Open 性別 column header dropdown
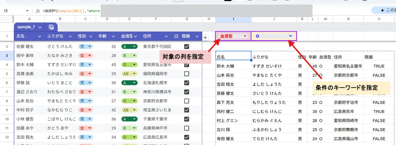 point(91,36)
